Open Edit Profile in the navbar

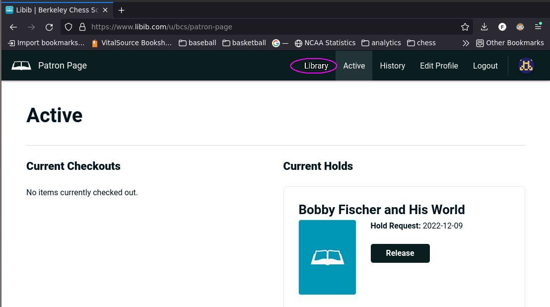pyautogui.click(x=439, y=66)
